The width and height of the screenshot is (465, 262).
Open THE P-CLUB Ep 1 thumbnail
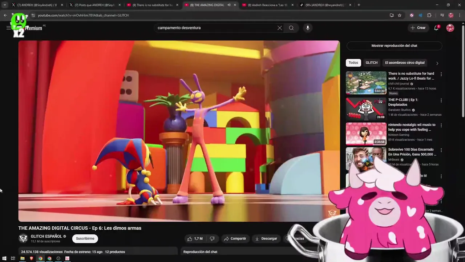366,109
